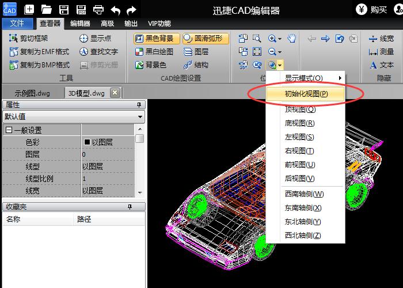
Task: Click the new file icon in title bar
Action: point(29,10)
